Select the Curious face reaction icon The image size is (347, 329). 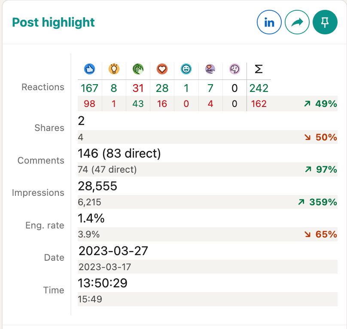(234, 69)
